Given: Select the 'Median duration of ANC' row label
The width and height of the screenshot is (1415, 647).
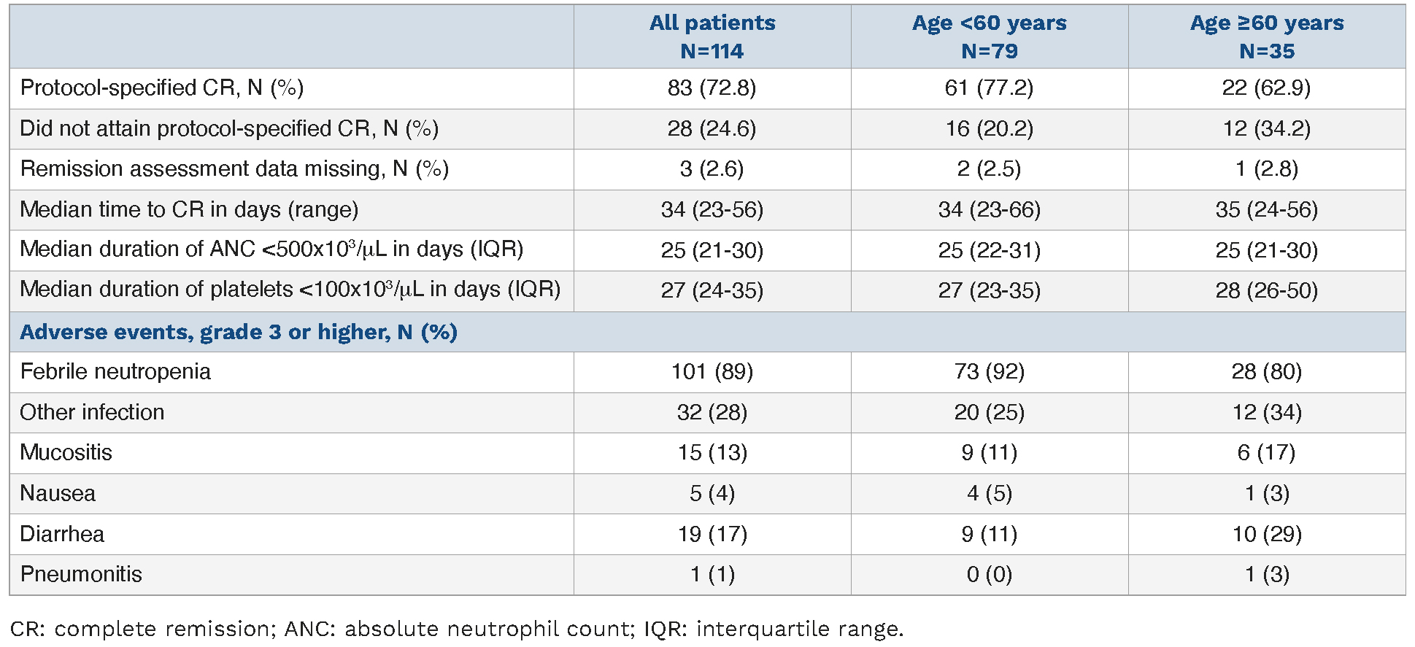Looking at the screenshot, I should (x=271, y=250).
